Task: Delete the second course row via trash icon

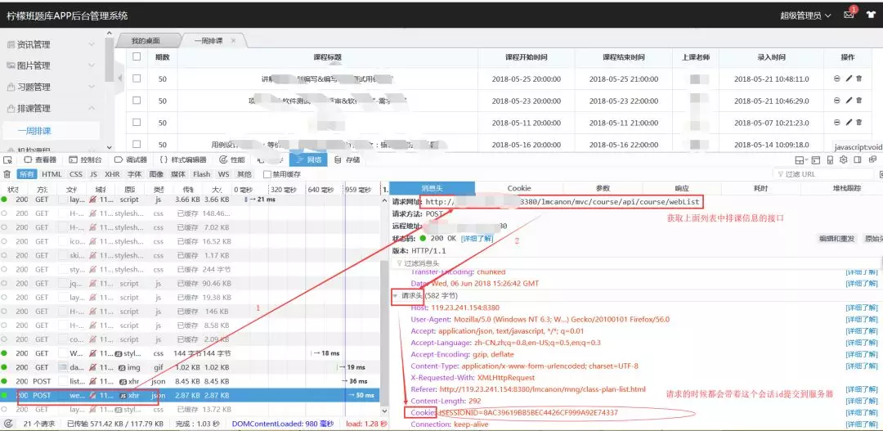Action: [x=858, y=101]
